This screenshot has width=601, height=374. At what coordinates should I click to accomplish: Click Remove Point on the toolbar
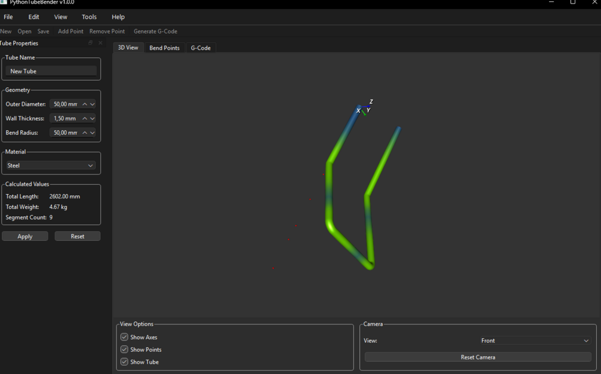coord(107,31)
